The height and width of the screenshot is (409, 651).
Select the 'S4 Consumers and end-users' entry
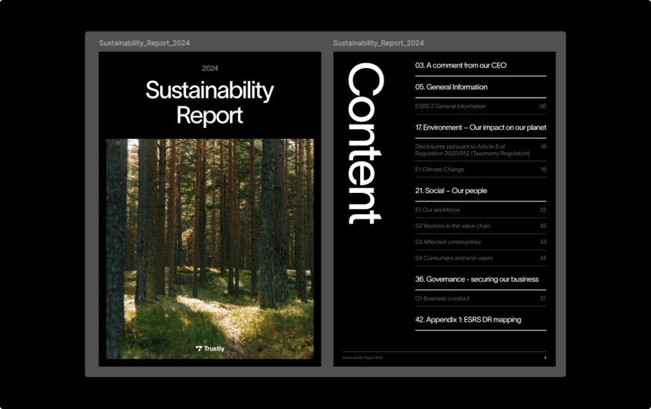[454, 258]
